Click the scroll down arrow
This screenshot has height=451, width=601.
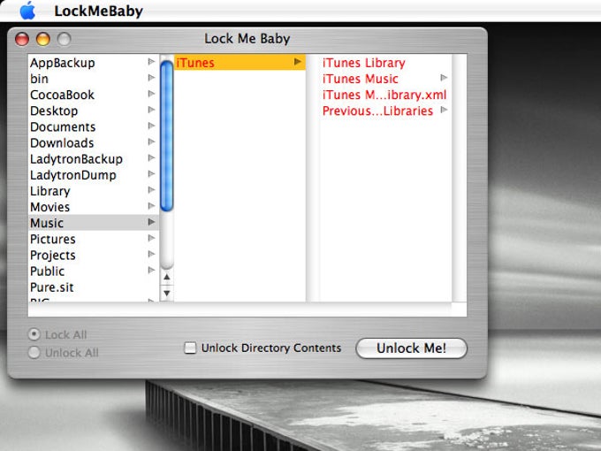(x=167, y=294)
